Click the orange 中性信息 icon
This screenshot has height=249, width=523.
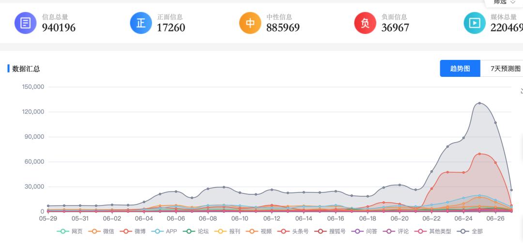point(250,23)
